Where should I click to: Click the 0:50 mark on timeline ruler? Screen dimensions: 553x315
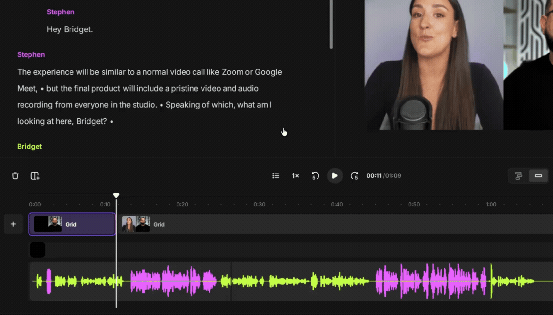click(x=414, y=204)
